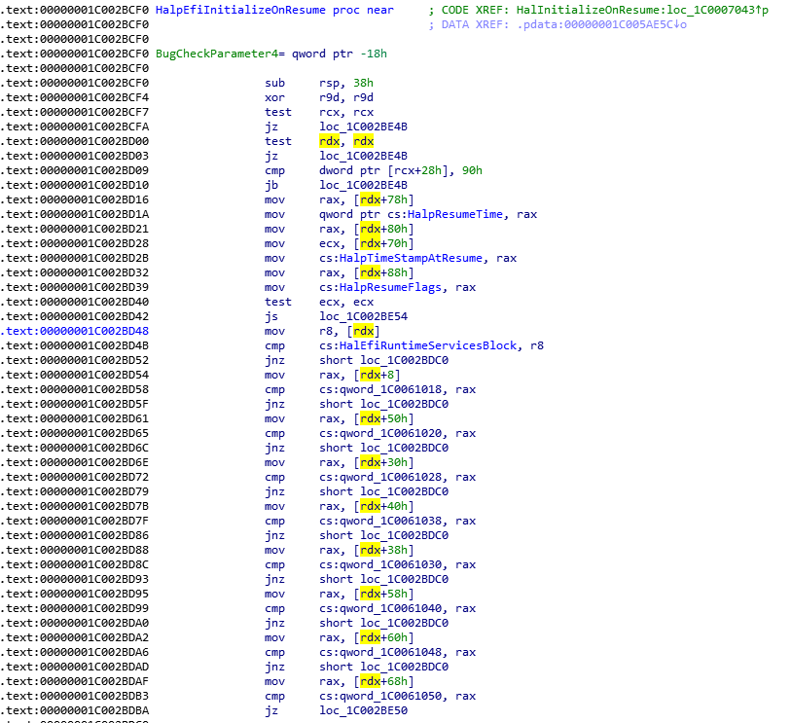Select the 38h operand in sub rsp
This screenshot has width=791, height=723.
tap(363, 84)
